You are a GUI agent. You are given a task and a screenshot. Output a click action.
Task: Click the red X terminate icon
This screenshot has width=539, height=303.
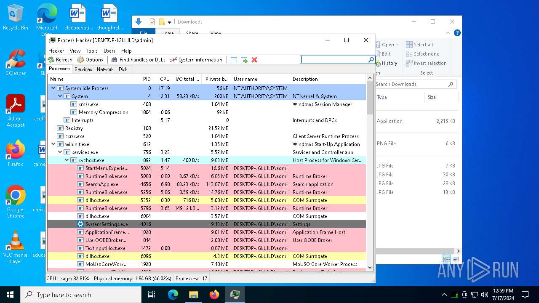click(254, 60)
